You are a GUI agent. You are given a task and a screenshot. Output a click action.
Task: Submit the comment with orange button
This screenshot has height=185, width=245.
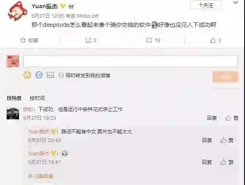click(225, 77)
